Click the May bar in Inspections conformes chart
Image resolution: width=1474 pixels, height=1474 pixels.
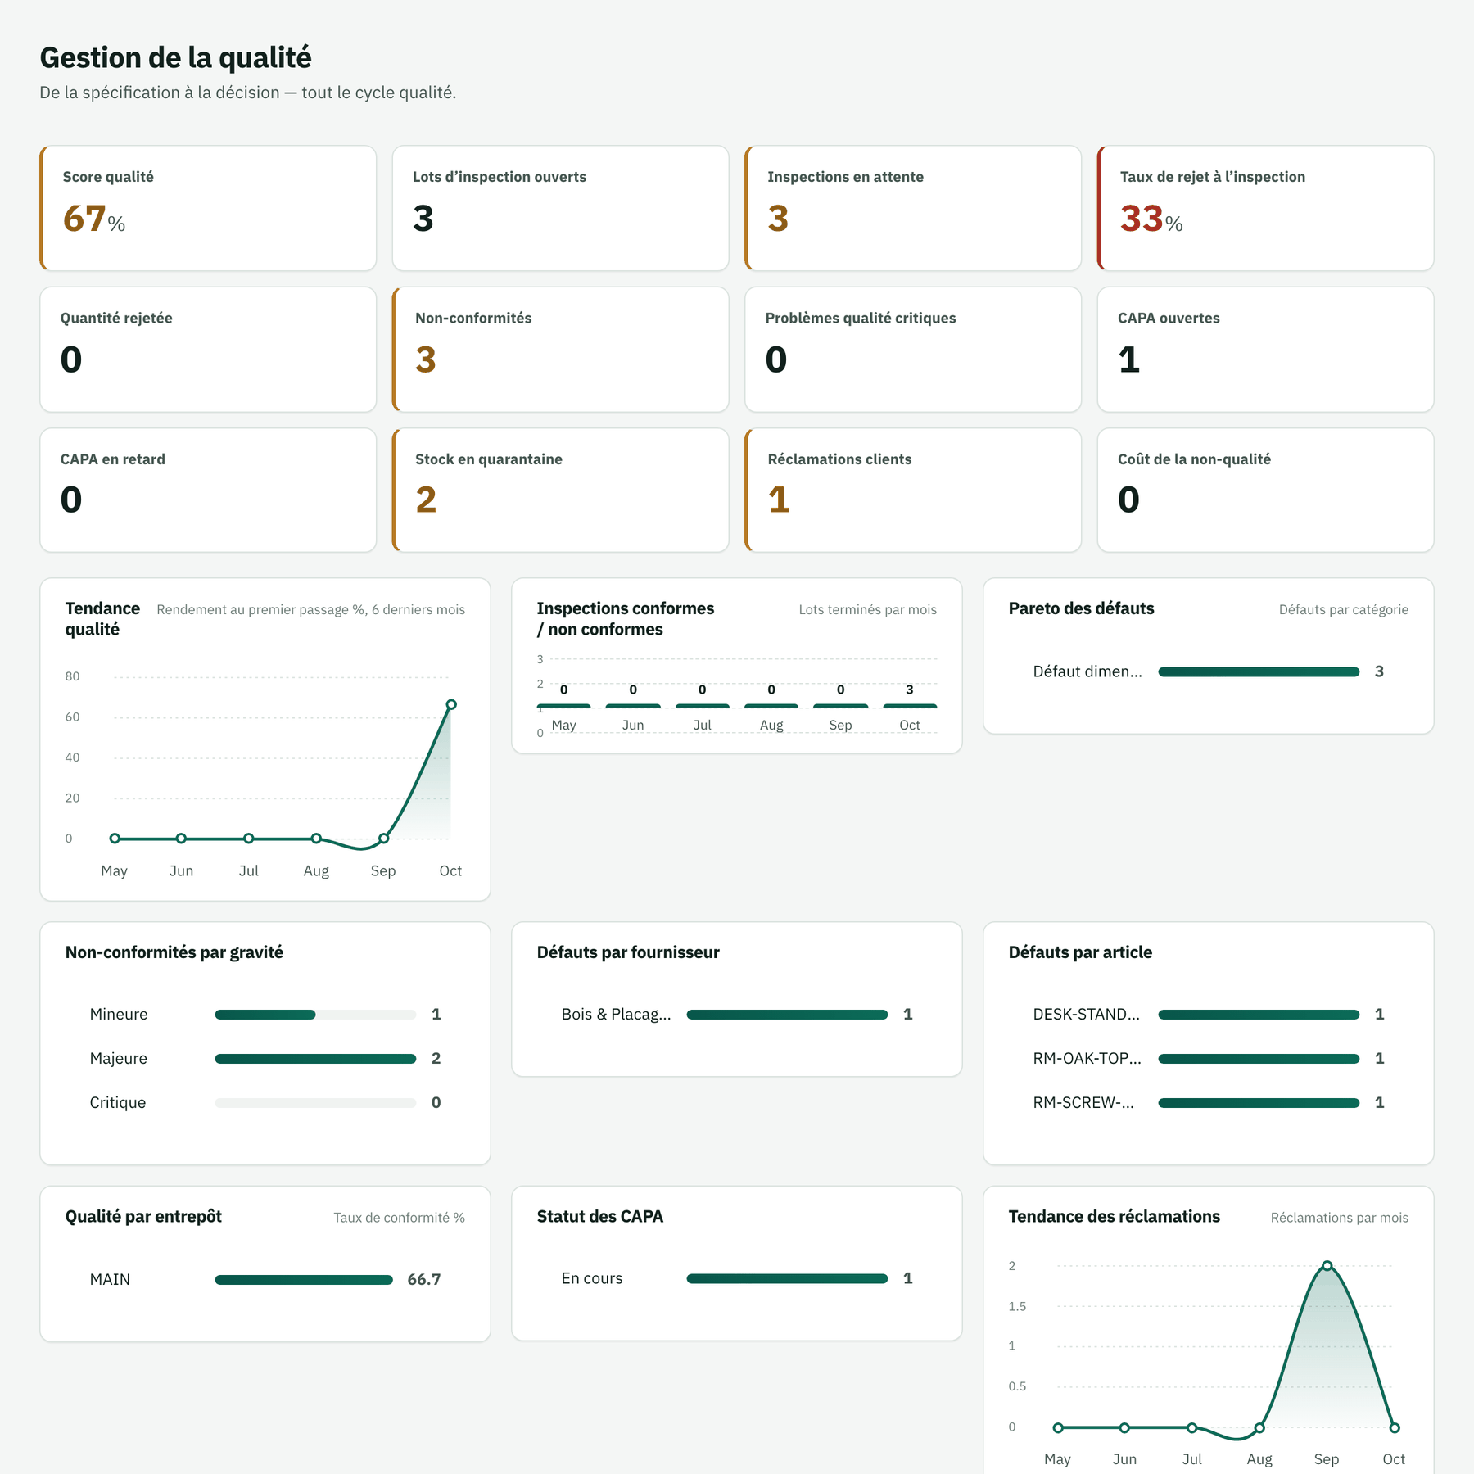[x=563, y=706]
